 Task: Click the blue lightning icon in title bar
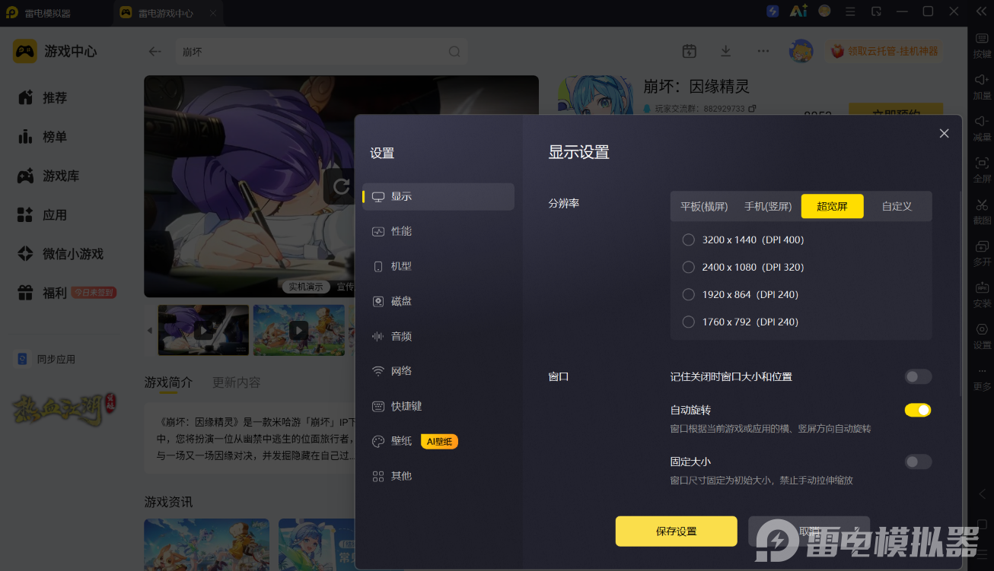click(773, 11)
